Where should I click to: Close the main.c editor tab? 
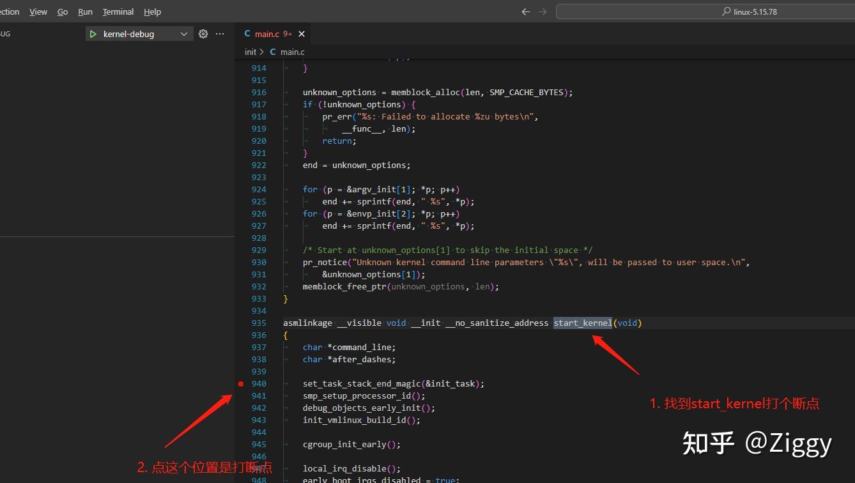coord(302,34)
